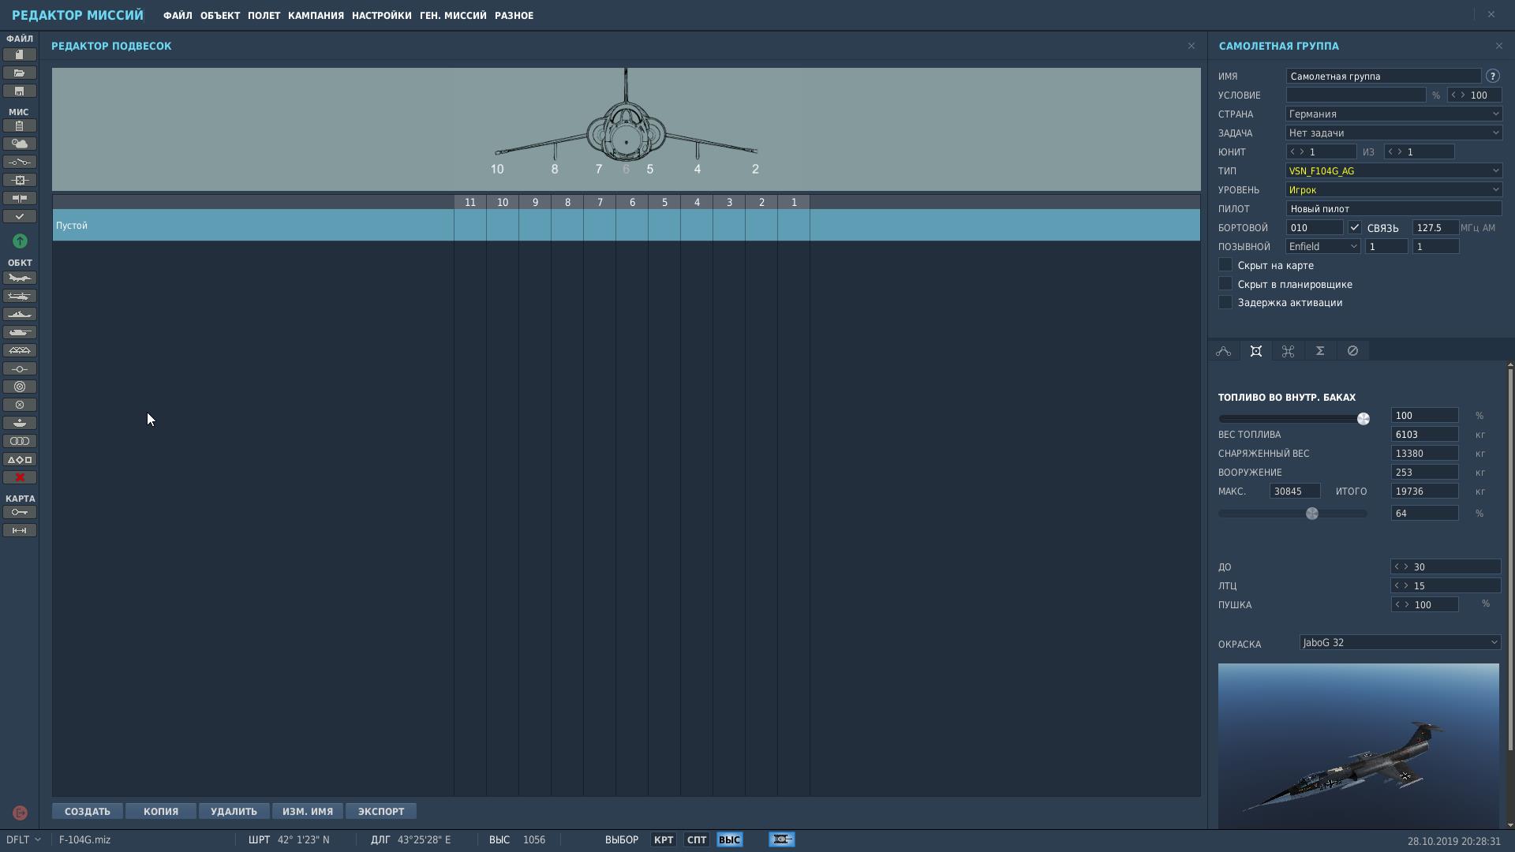Viewport: 1515px width, 852px height.
Task: Click the ЭКСПОРТ button
Action: (381, 811)
